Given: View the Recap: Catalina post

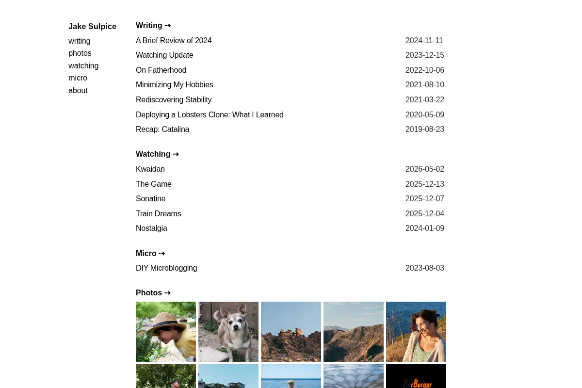Looking at the screenshot, I should click(x=162, y=129).
